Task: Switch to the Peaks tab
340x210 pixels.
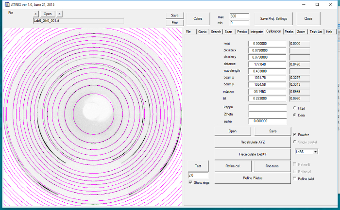Action: (x=289, y=32)
